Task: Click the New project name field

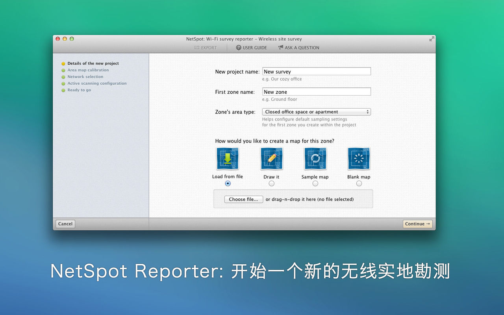Action: click(x=317, y=72)
